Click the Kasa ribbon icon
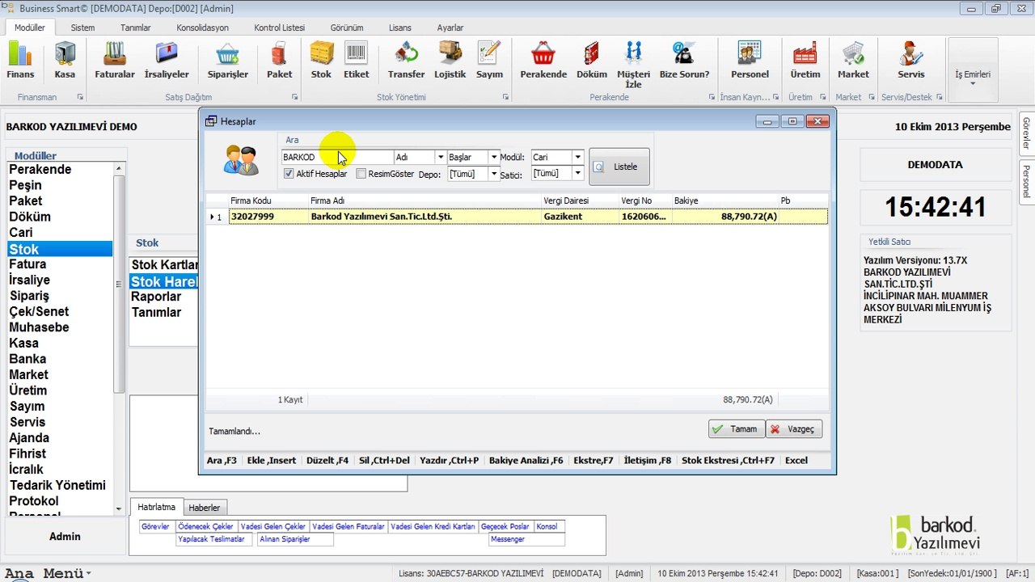 [x=65, y=61]
